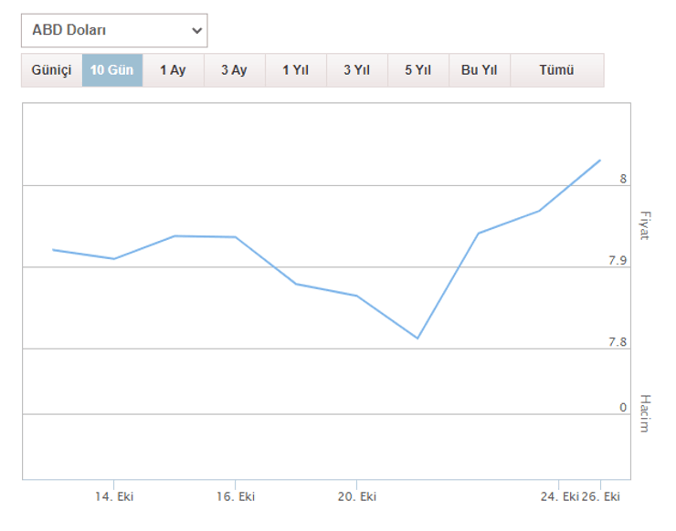The image size is (676, 531).
Task: Show the 1 Ay chart range
Action: (173, 70)
